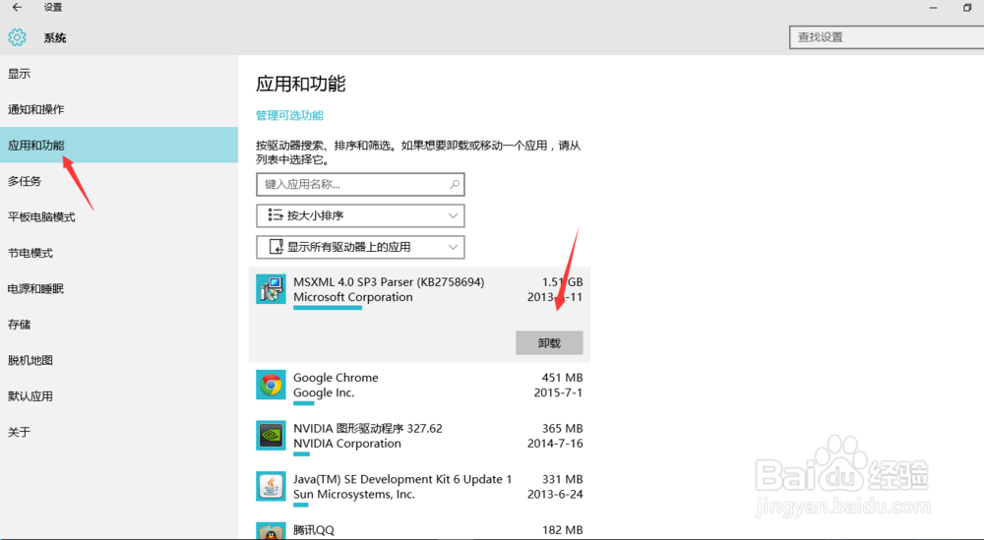
Task: Open 存储 settings
Action: 119,325
